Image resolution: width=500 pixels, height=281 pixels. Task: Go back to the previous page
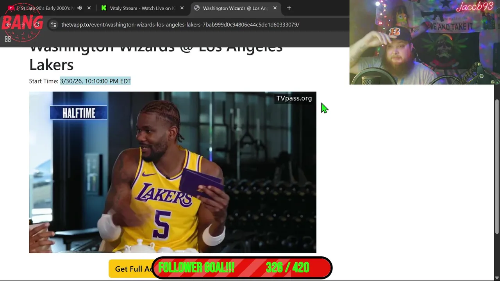click(x=9, y=25)
